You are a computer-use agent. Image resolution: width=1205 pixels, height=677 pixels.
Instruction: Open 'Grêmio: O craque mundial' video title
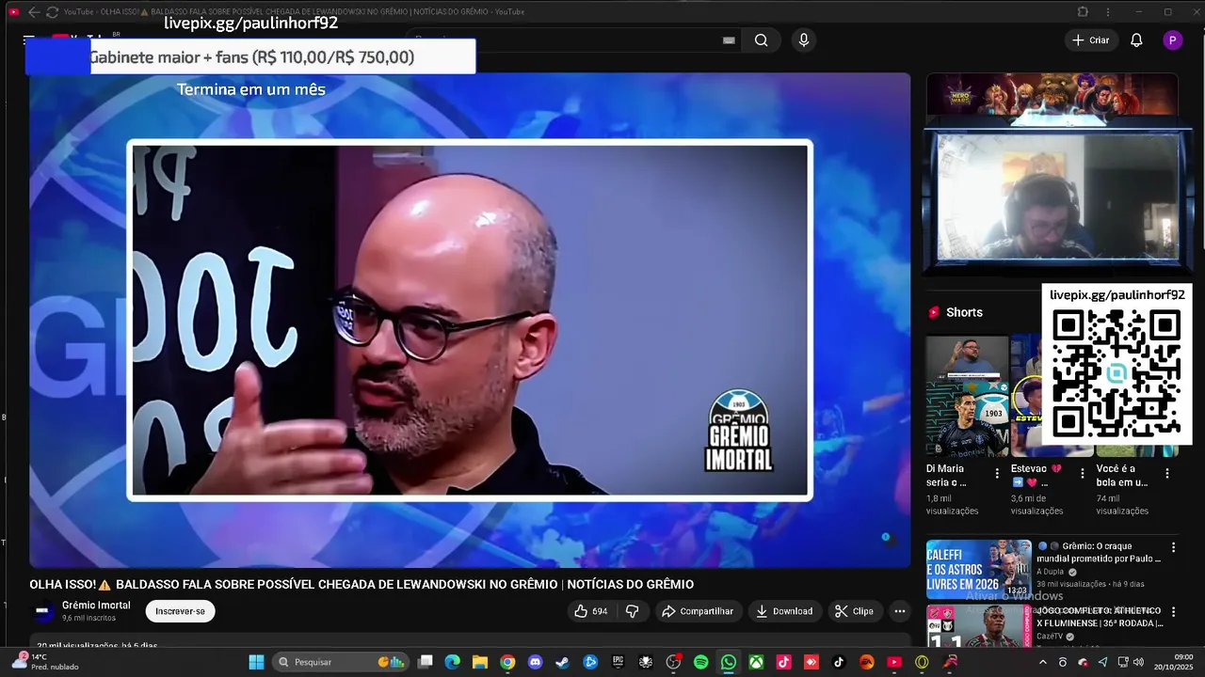click(x=1100, y=552)
